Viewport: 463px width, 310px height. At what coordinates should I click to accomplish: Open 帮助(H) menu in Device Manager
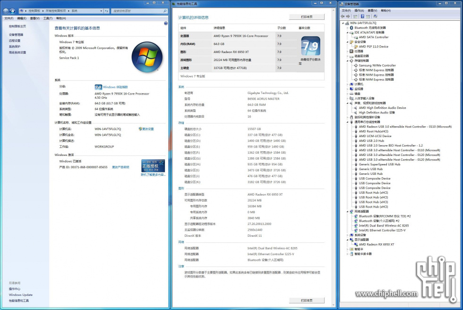pos(386,10)
